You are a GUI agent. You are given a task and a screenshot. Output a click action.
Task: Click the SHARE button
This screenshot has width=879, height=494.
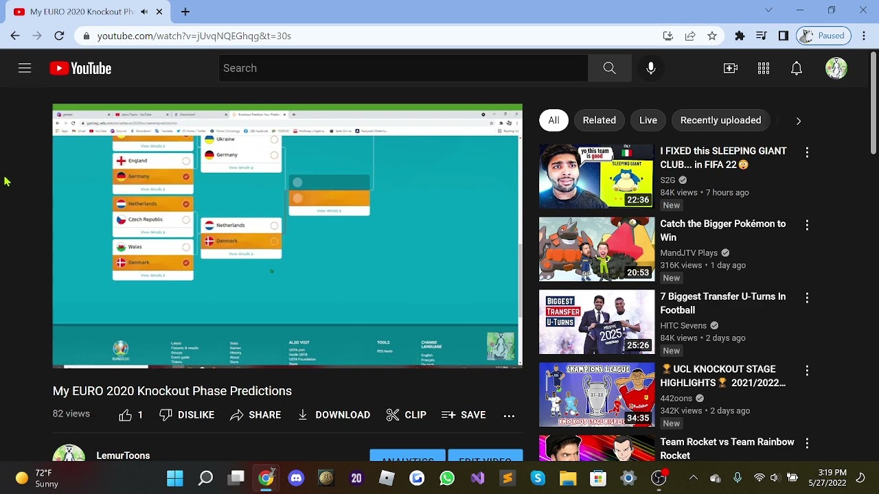[x=255, y=415]
